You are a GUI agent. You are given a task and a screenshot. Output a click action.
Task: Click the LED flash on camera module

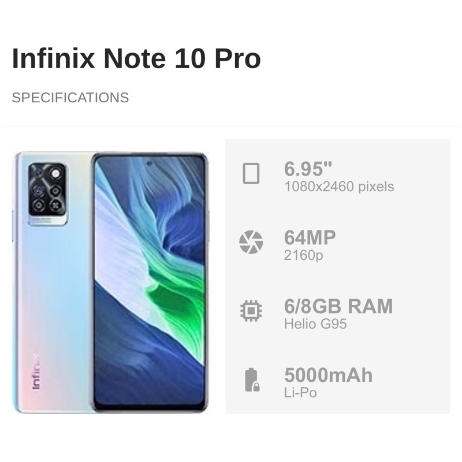(x=55, y=174)
